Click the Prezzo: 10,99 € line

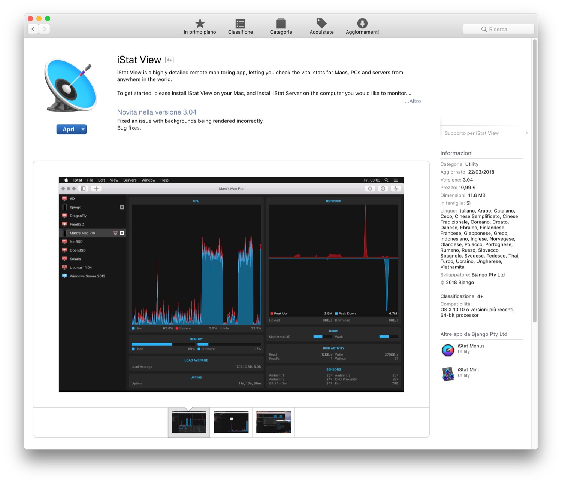458,188
